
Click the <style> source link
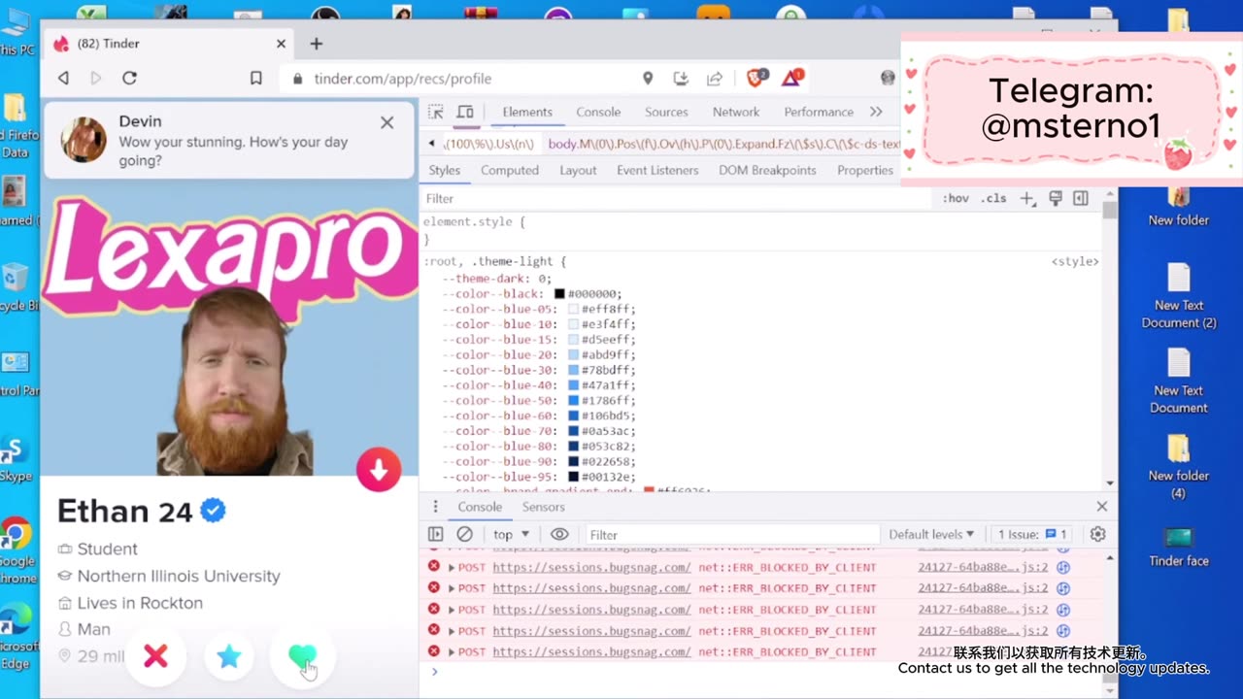[1075, 261]
